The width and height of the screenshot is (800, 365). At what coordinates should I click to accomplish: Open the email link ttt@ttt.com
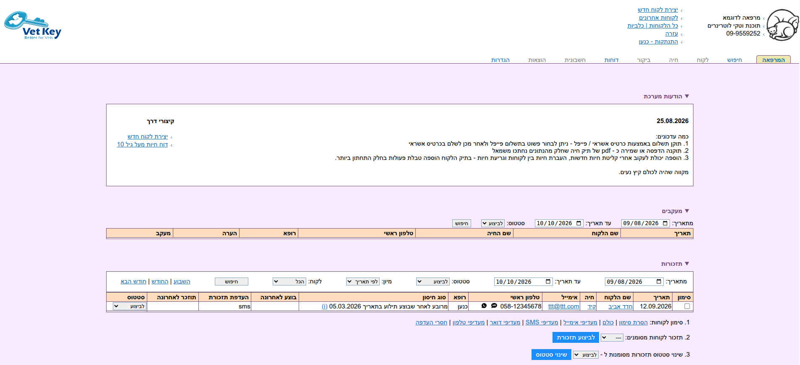[564, 306]
